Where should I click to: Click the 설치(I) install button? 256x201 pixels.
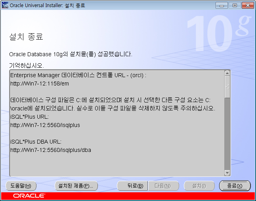coord(199,186)
